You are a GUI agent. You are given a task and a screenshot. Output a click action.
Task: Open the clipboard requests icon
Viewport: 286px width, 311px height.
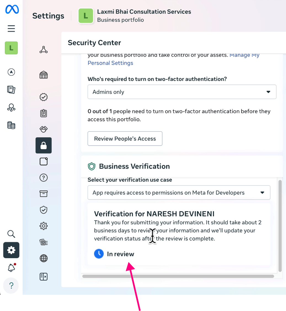[x=44, y=113]
